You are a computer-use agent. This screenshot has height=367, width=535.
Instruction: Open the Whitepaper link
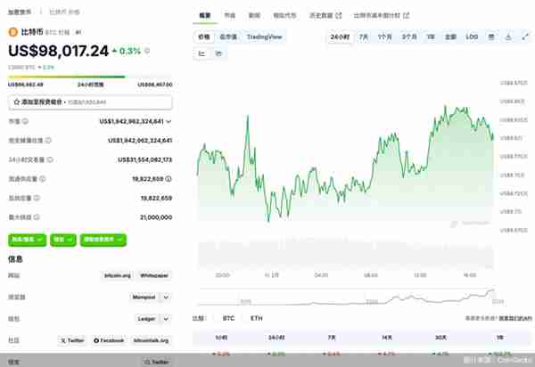click(x=154, y=275)
